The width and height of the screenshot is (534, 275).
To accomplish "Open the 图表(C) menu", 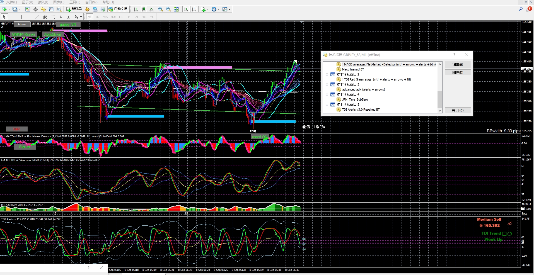I will [x=59, y=2].
